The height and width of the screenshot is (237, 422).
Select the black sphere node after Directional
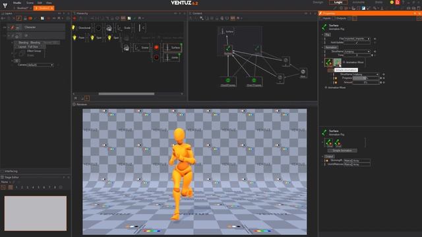(98, 28)
